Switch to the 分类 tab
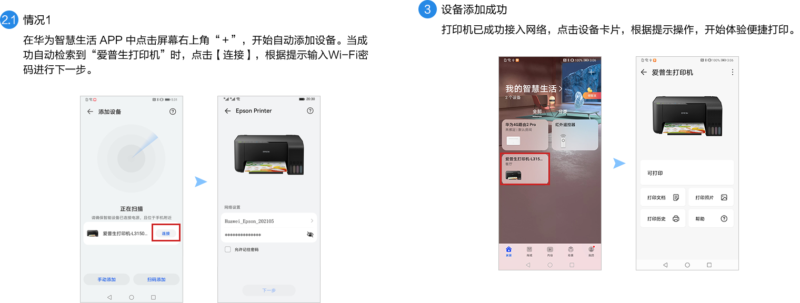The height and width of the screenshot is (303, 800). tap(563, 112)
